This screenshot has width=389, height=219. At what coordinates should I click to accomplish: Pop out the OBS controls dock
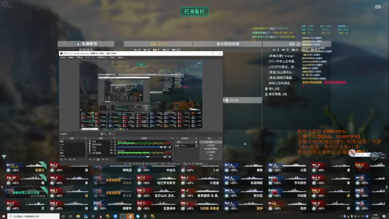221,138
